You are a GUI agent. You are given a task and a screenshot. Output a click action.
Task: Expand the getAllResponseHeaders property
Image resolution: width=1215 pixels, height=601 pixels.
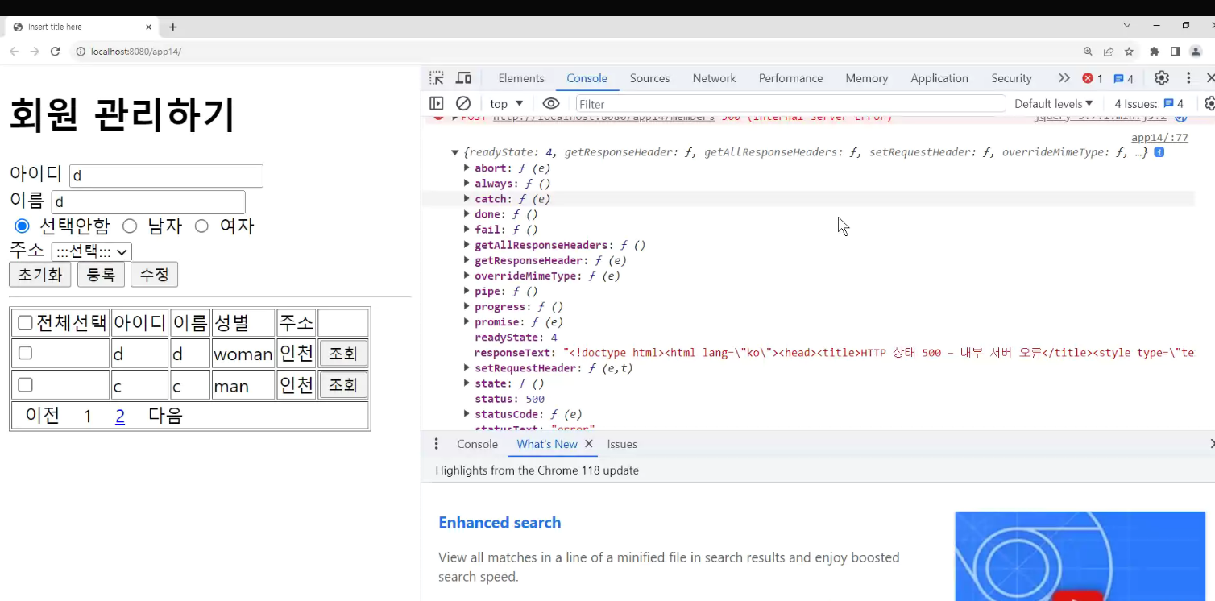[467, 245]
